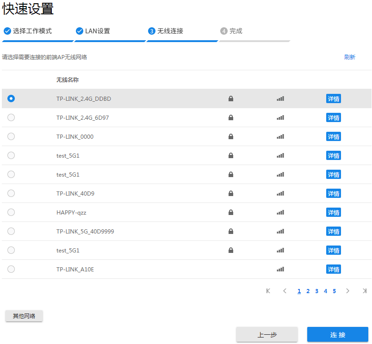The height and width of the screenshot is (344, 372).
Task: Click the lock icon in the HAPPY-qzz row
Action: (230, 212)
